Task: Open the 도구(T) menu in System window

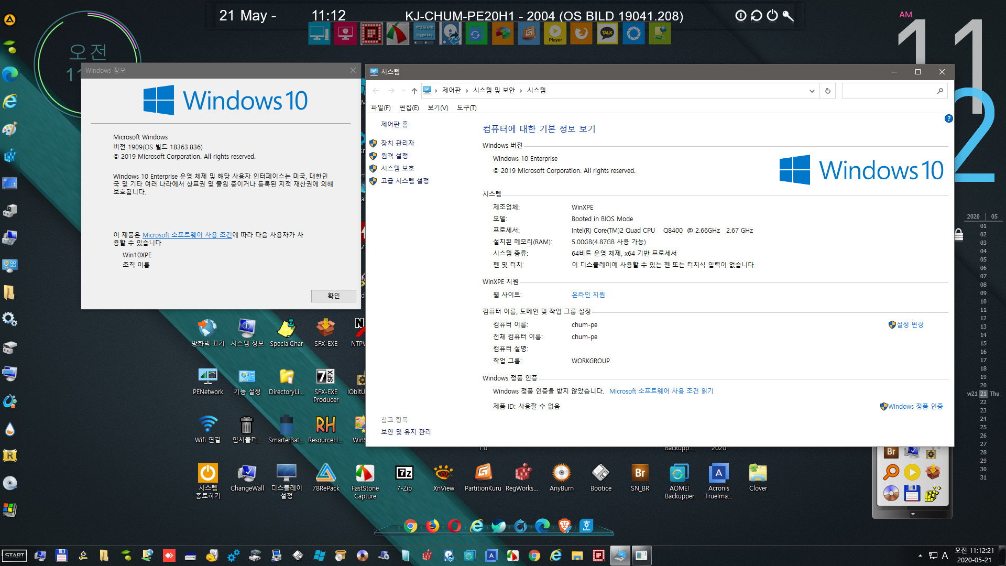Action: pyautogui.click(x=466, y=107)
